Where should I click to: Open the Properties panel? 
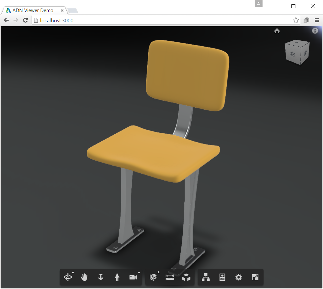(x=222, y=277)
